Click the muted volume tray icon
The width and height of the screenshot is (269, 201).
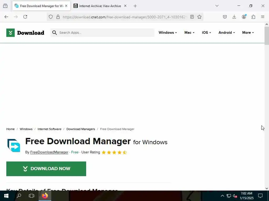235,196
